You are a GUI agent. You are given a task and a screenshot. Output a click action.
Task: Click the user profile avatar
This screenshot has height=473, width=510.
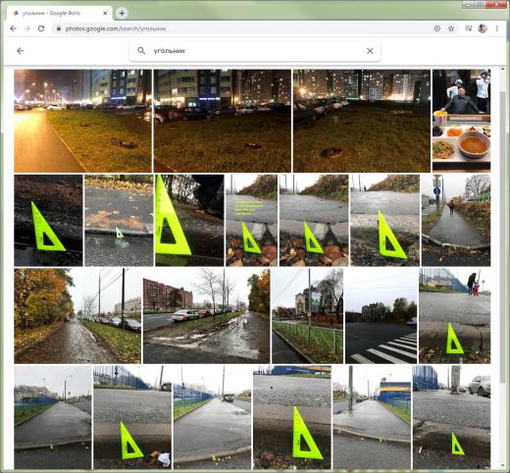click(483, 28)
